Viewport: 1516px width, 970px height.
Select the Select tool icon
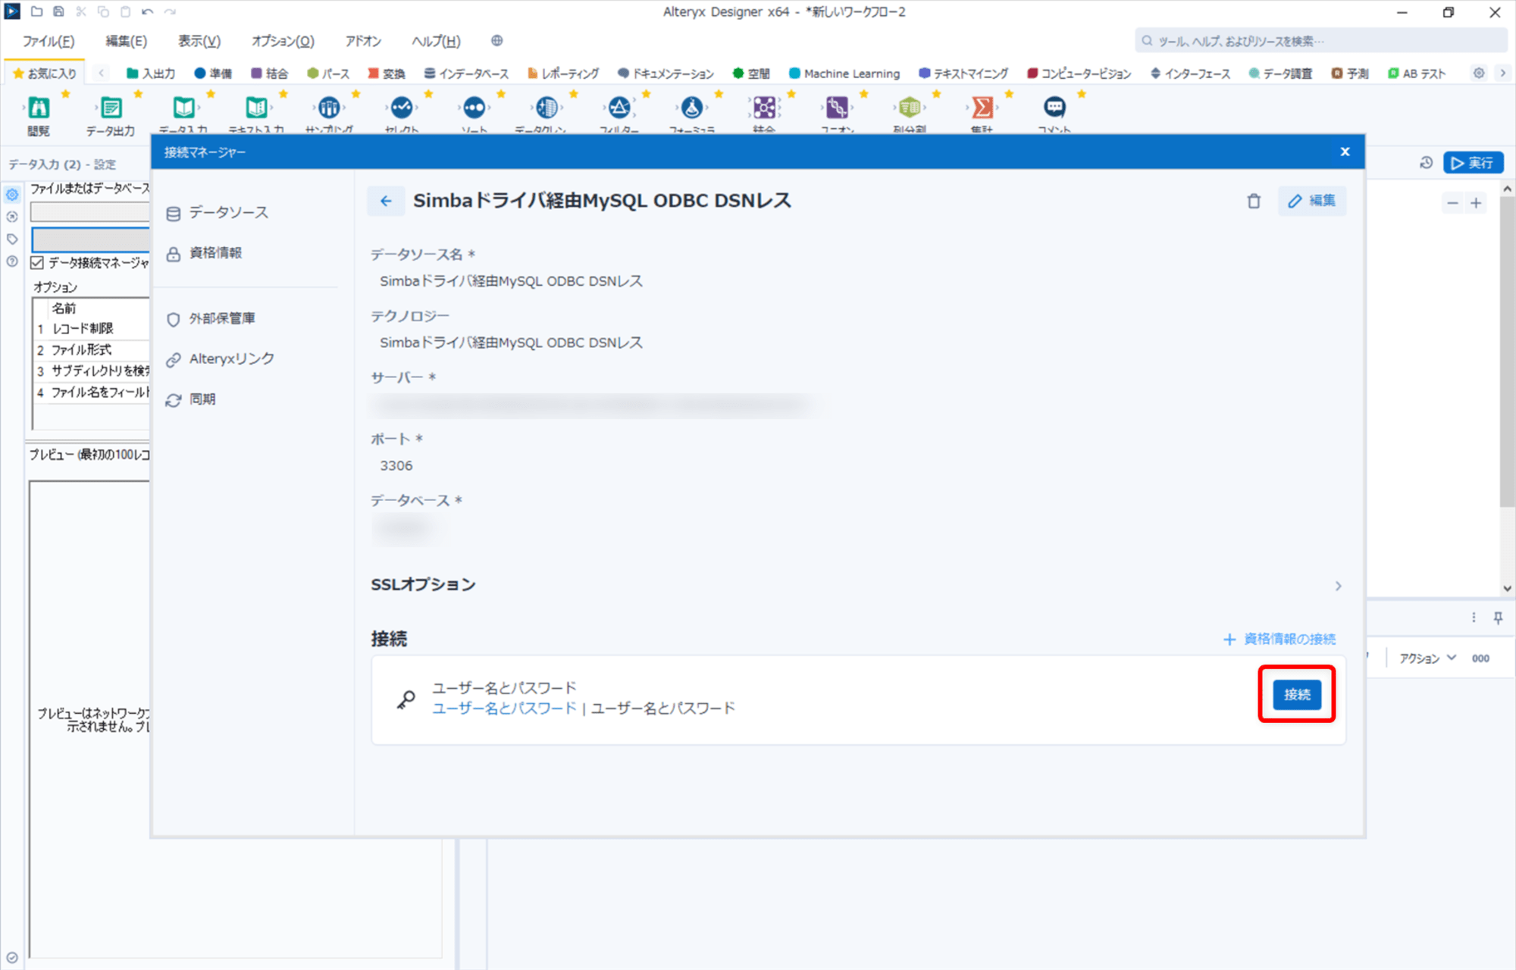pyautogui.click(x=402, y=108)
